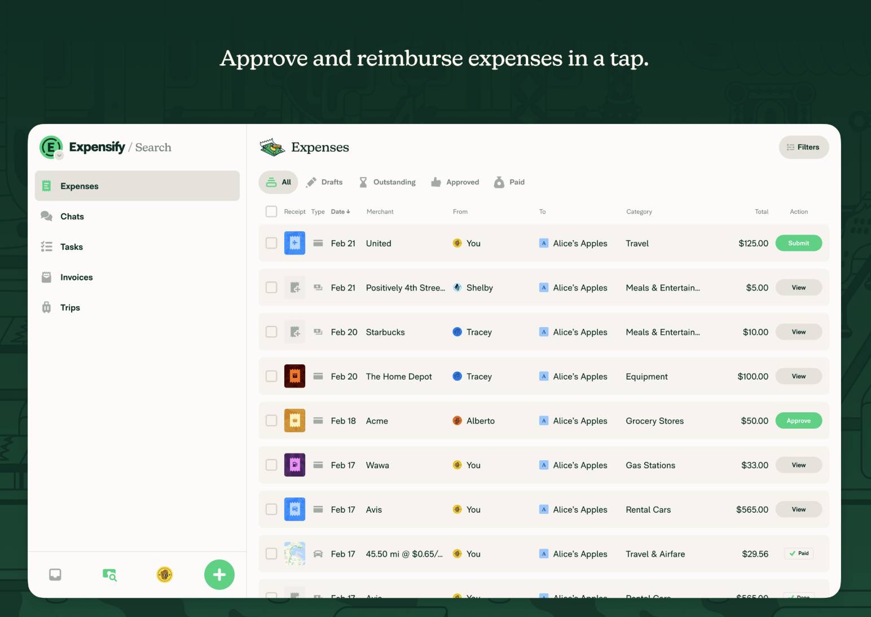This screenshot has height=617, width=871.
Task: Change sorting via the Date column arrow
Action: [x=348, y=211]
